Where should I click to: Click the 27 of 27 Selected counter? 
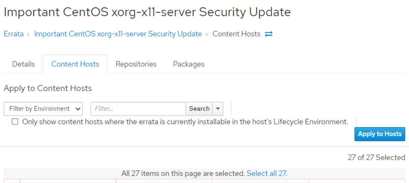click(376, 157)
